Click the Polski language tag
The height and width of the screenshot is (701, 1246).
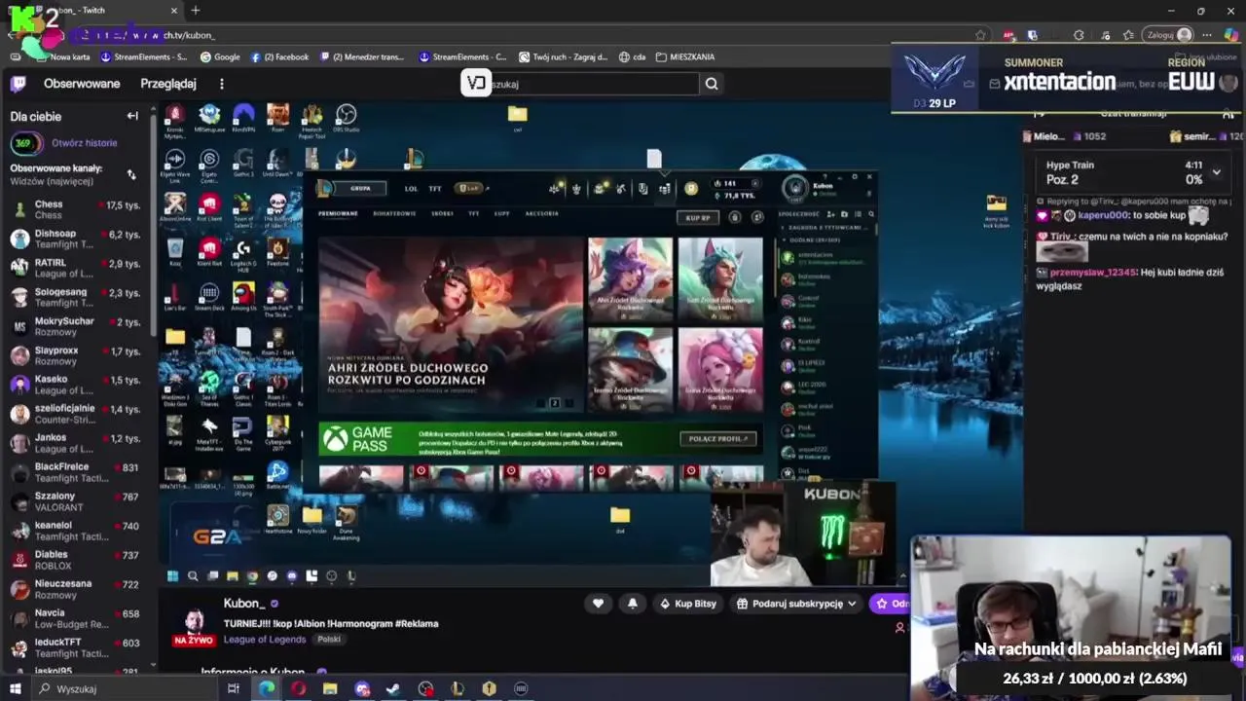click(329, 640)
